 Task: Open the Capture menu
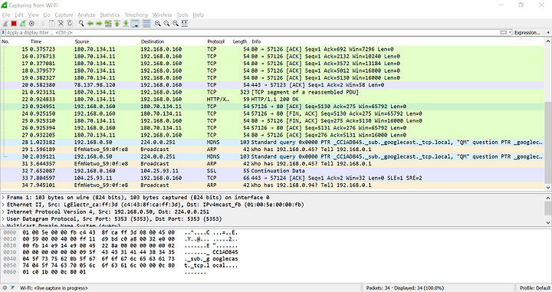click(x=64, y=15)
